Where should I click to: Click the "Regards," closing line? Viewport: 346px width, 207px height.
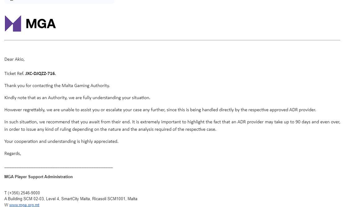click(x=13, y=153)
